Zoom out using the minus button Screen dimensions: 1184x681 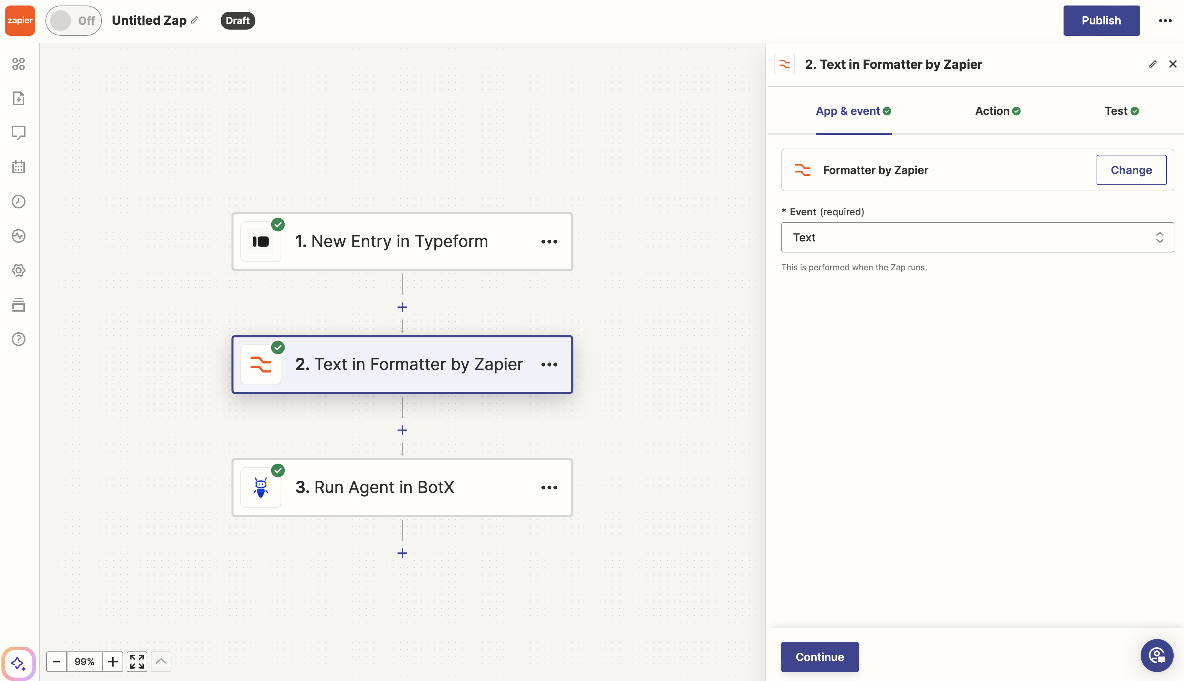tap(56, 661)
